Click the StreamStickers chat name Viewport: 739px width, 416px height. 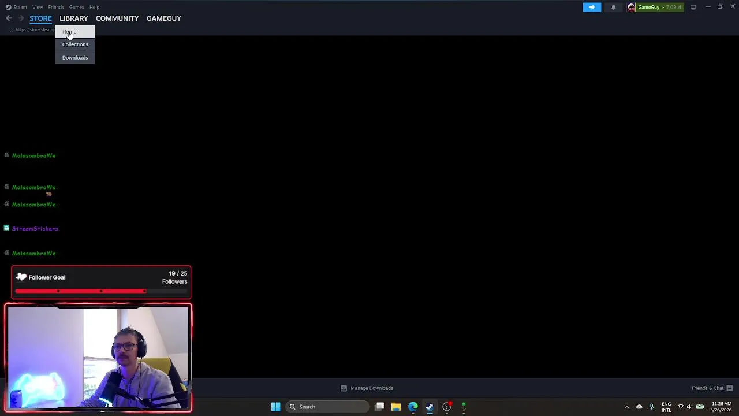36,229
